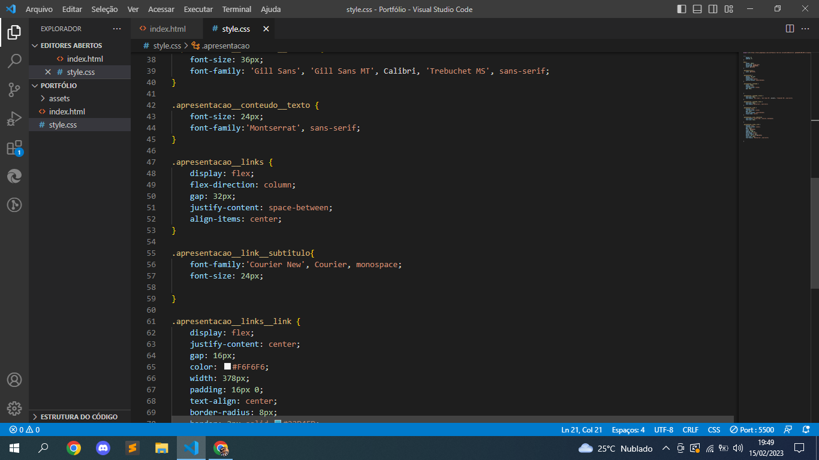This screenshot has height=460, width=819.
Task: Toggle Secondary Side Bar layout button
Action: (713, 9)
